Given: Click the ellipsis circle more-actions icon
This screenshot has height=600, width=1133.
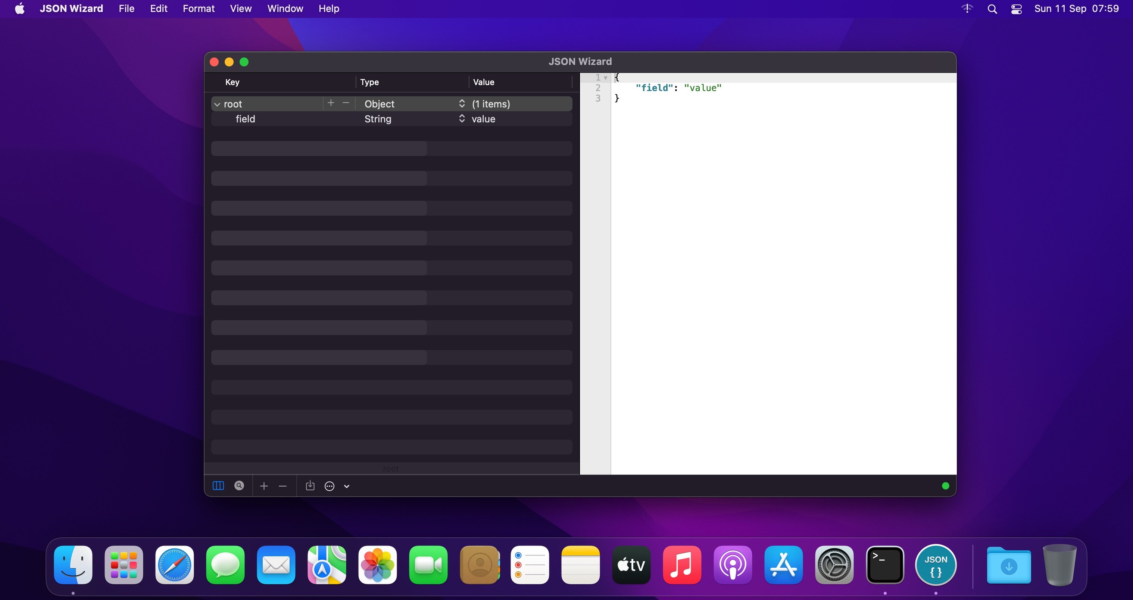Looking at the screenshot, I should click(x=330, y=486).
